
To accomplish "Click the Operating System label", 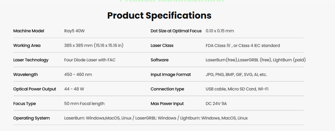I will pos(31,118).
